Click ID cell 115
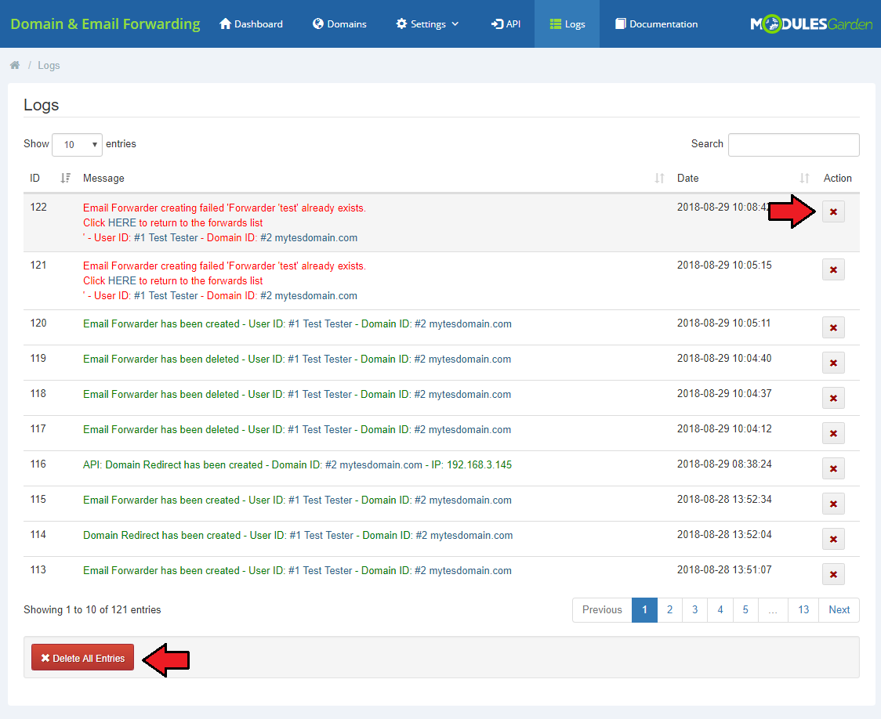This screenshot has height=719, width=881. tap(38, 499)
